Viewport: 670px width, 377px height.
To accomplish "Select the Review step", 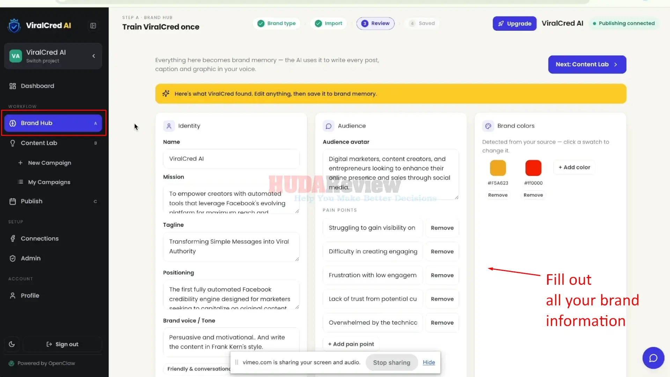I will tap(375, 23).
